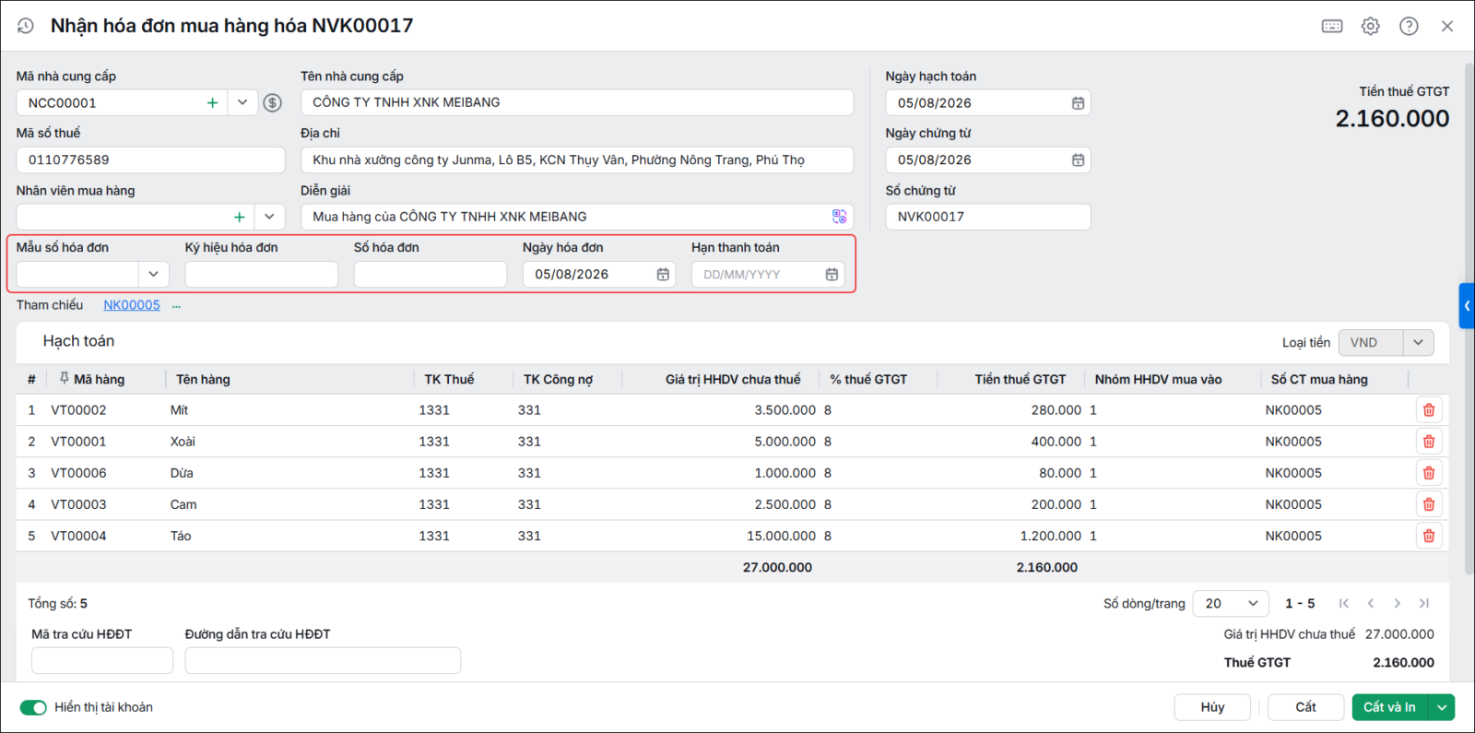The image size is (1475, 733).
Task: Click the Cất button
Action: point(1305,707)
